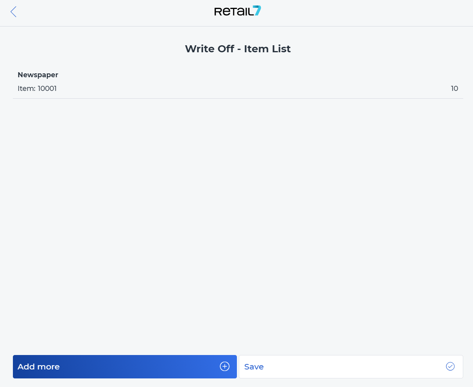
Task: Click the words 'Write Off' in the title
Action: tap(210, 49)
